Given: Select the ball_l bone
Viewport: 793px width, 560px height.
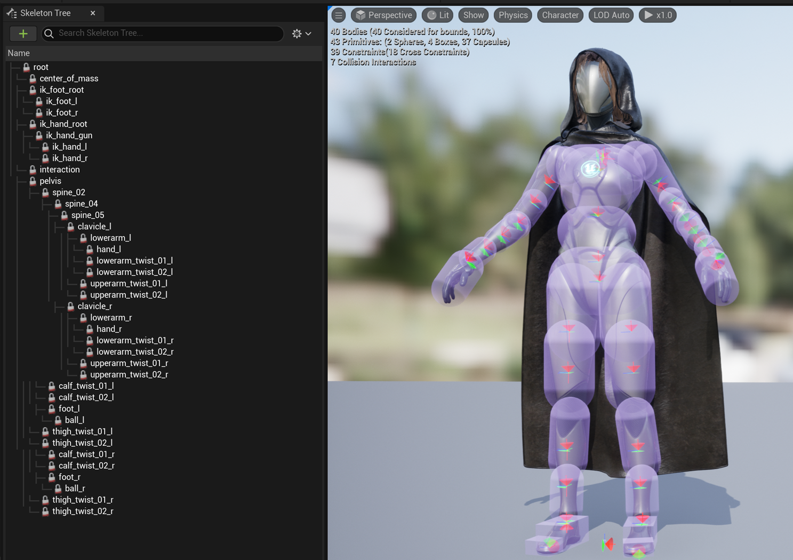Looking at the screenshot, I should [x=74, y=420].
